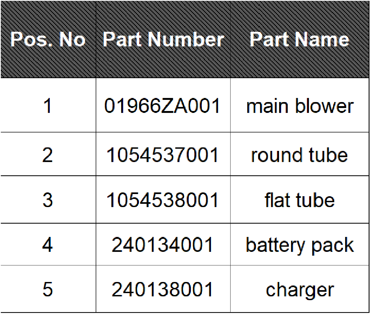Viewport: 370px width, 314px height.
Task: Select position number 4 cell
Action: click(x=48, y=244)
